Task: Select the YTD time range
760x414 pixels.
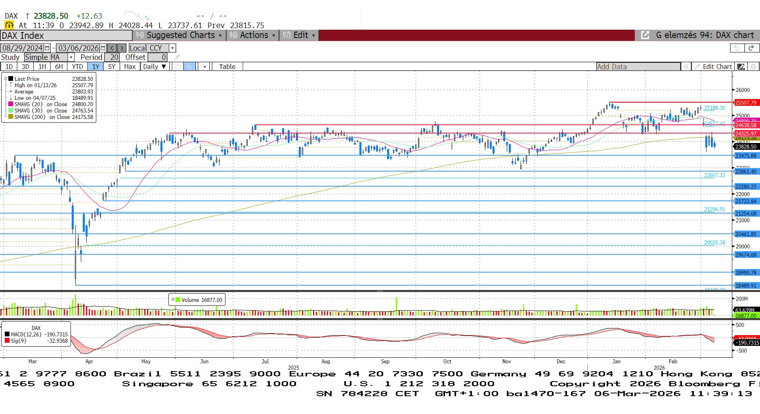Action: [x=77, y=67]
